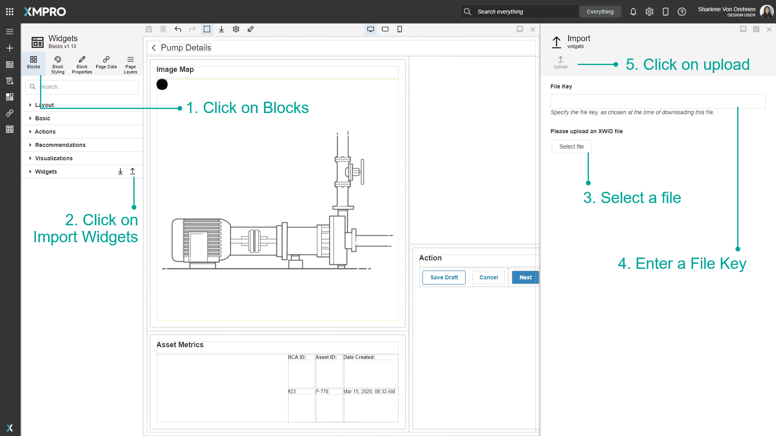
Task: Click the XMPRO logo
Action: [45, 12]
